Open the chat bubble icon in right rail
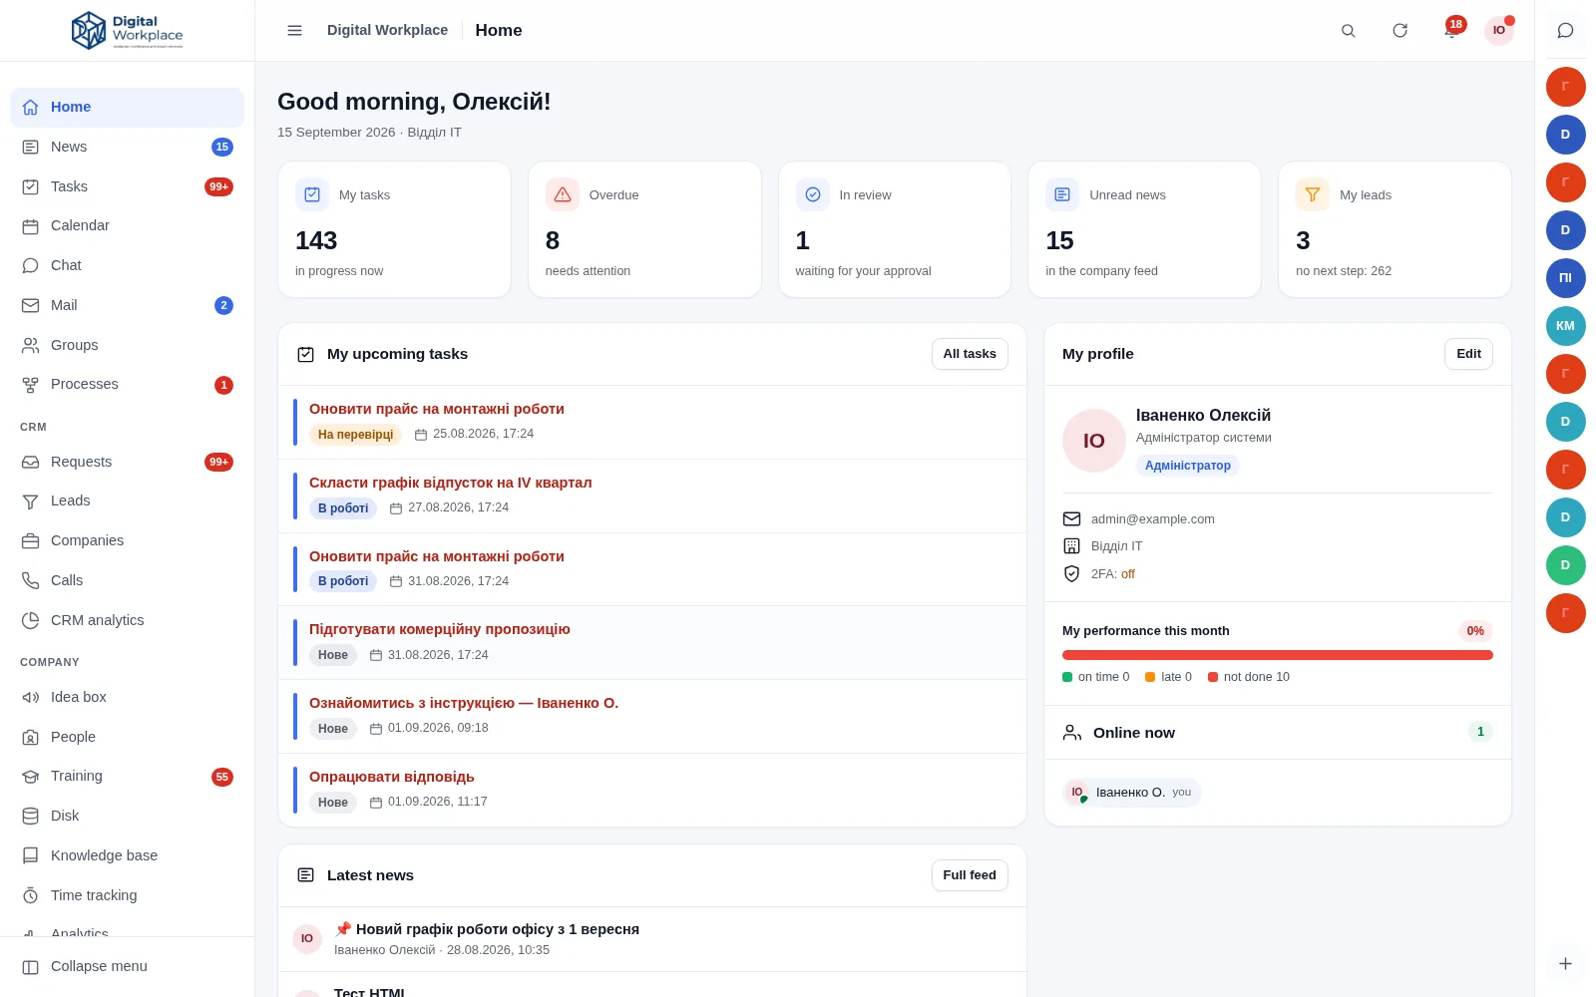The height and width of the screenshot is (997, 1596). pyautogui.click(x=1565, y=30)
